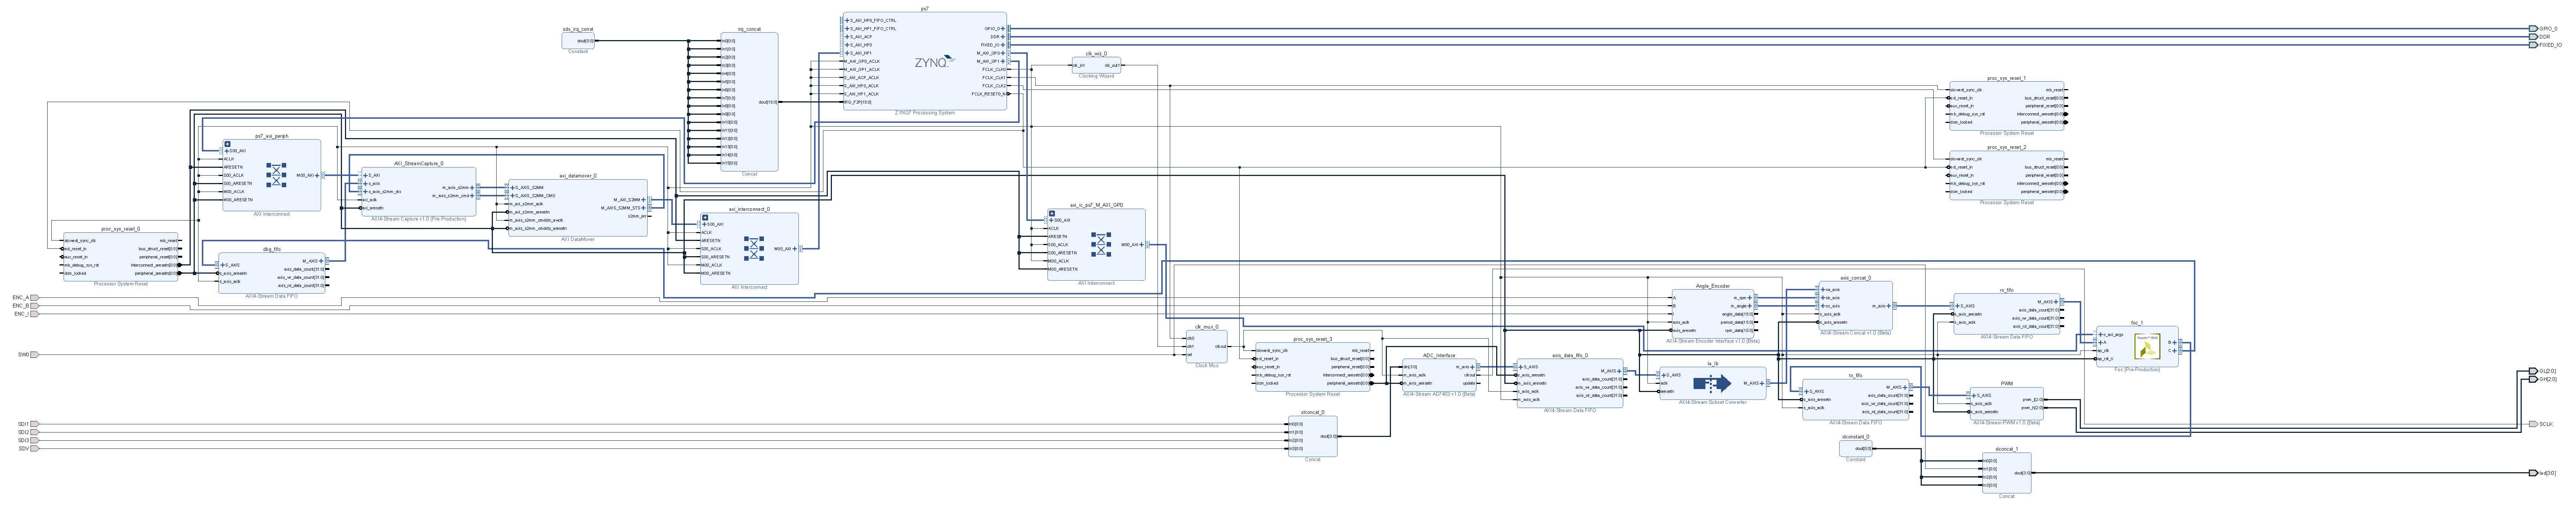Select the led[3:0] output port

2533,473
